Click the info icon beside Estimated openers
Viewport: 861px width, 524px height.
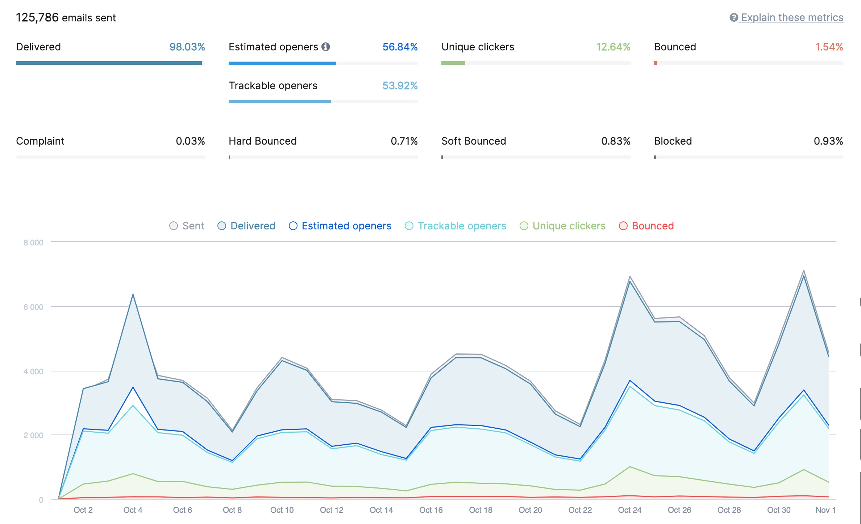(326, 46)
